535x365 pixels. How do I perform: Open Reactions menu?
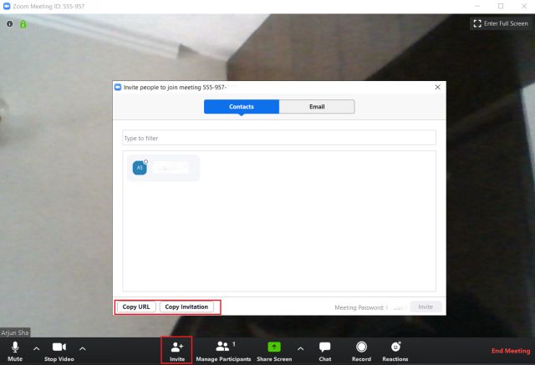pyautogui.click(x=395, y=352)
